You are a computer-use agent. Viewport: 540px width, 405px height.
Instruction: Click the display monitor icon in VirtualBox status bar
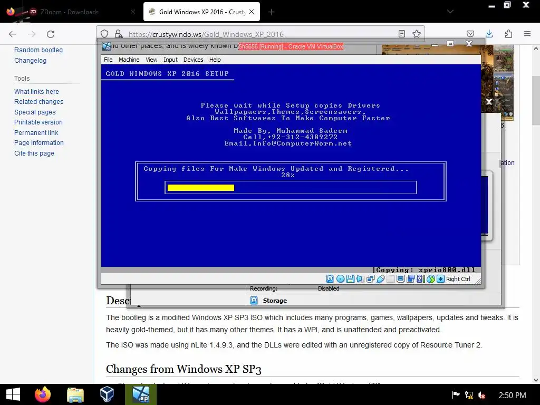400,279
